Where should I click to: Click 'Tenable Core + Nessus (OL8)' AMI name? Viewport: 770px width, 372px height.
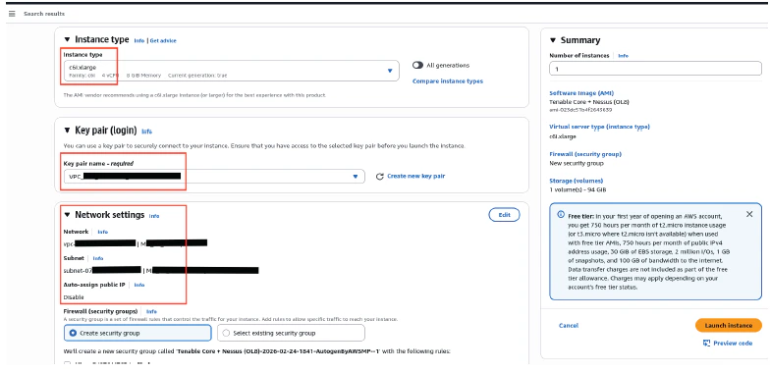(x=589, y=102)
